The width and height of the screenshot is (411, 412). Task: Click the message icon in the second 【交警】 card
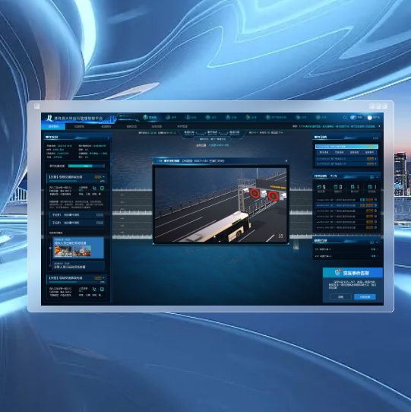(102, 290)
